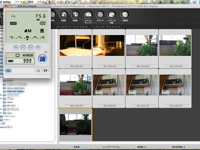The height and width of the screenshot is (150, 200).
Task: Click the exposure compensation scale
Action: coord(27,37)
